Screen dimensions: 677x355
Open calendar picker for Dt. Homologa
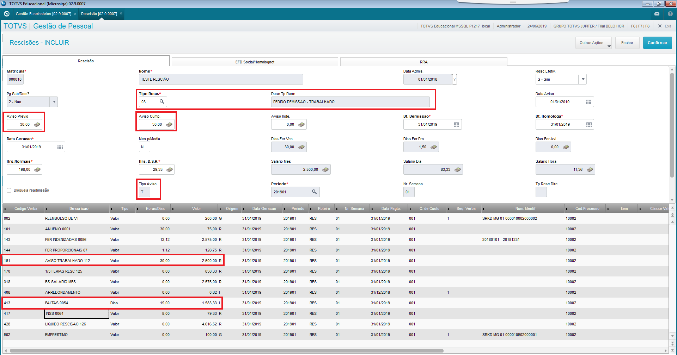588,124
